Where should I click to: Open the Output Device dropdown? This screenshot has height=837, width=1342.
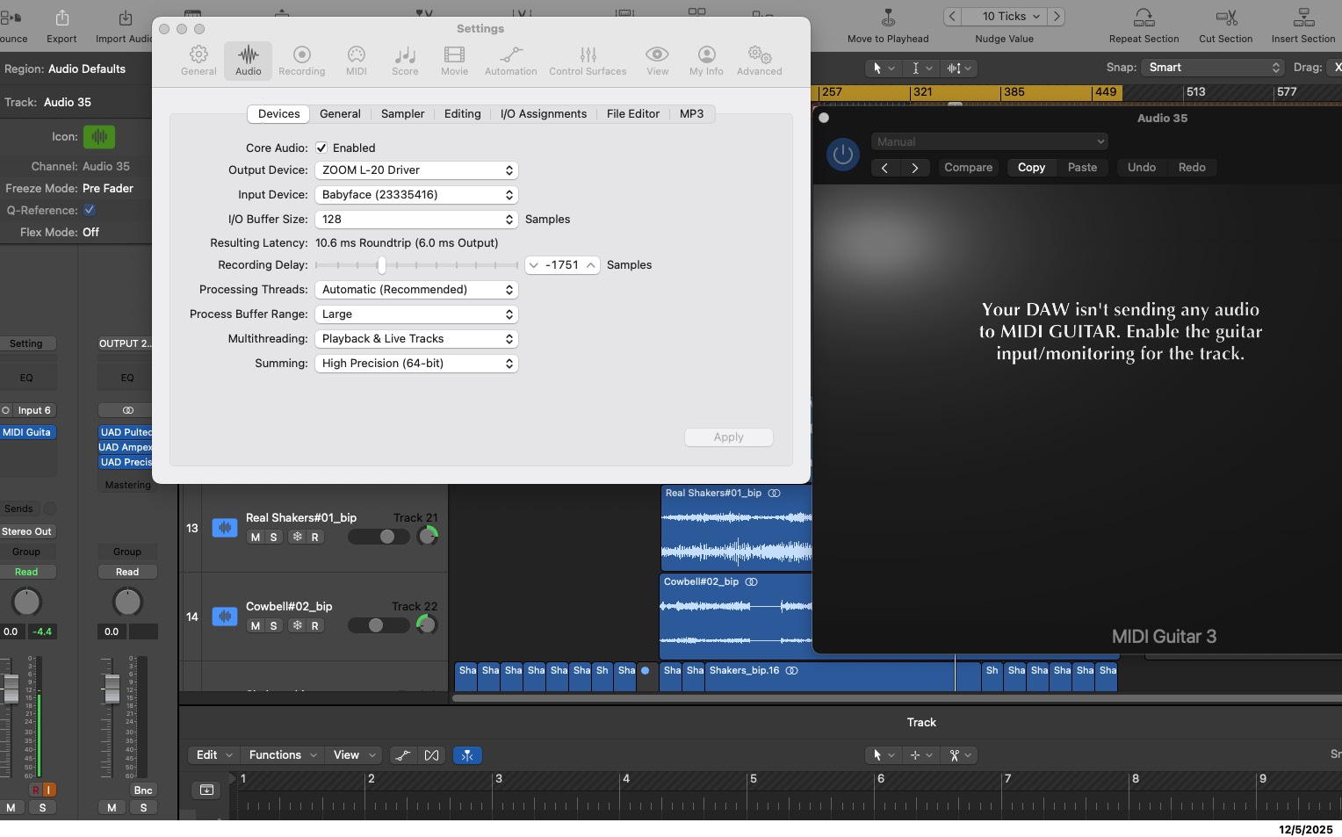415,170
